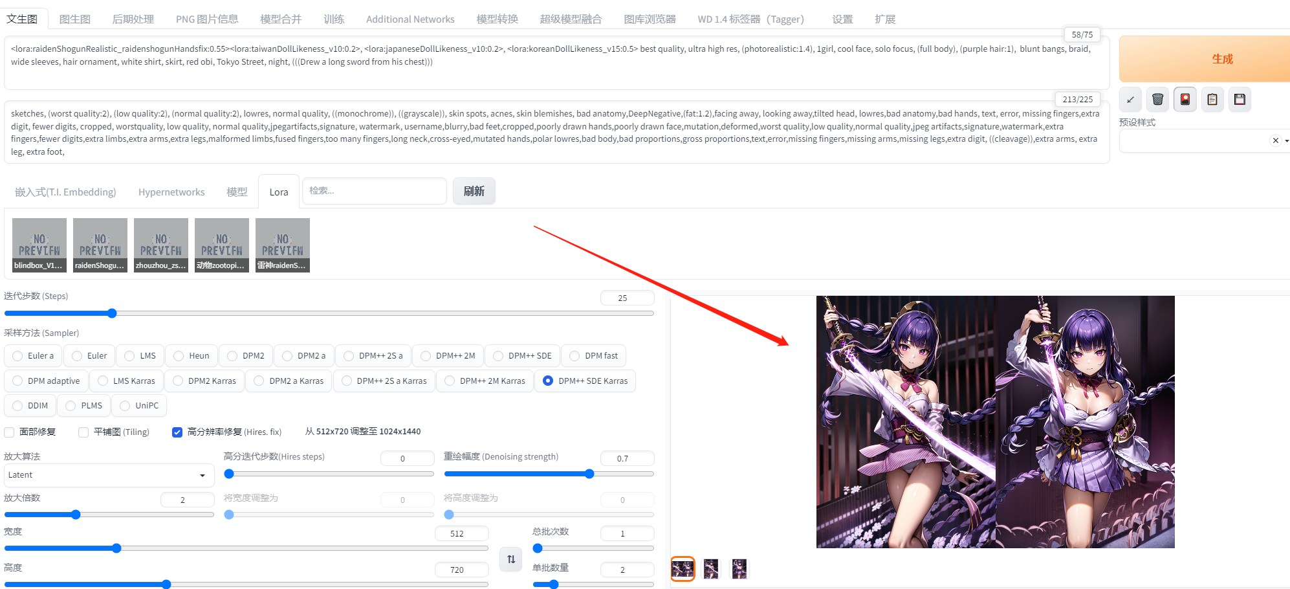Screen dimensions: 1290x589
Task: Swap width and height with the arrows icon
Action: tap(510, 559)
